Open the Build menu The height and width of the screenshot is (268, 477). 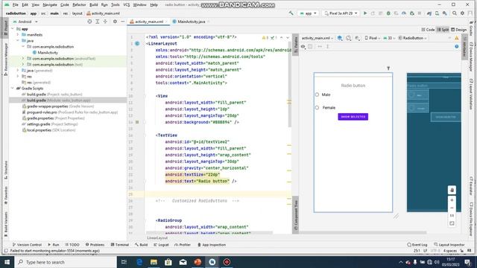click(x=94, y=5)
